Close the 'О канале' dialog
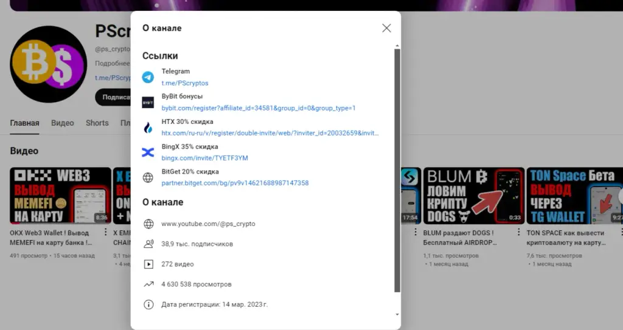The width and height of the screenshot is (623, 330). (386, 28)
